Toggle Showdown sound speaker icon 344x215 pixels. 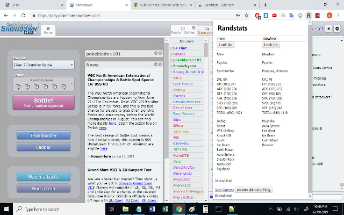point(328,28)
